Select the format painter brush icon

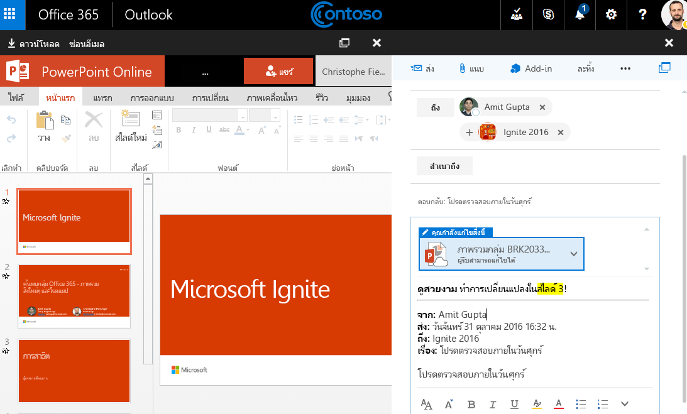click(66, 138)
